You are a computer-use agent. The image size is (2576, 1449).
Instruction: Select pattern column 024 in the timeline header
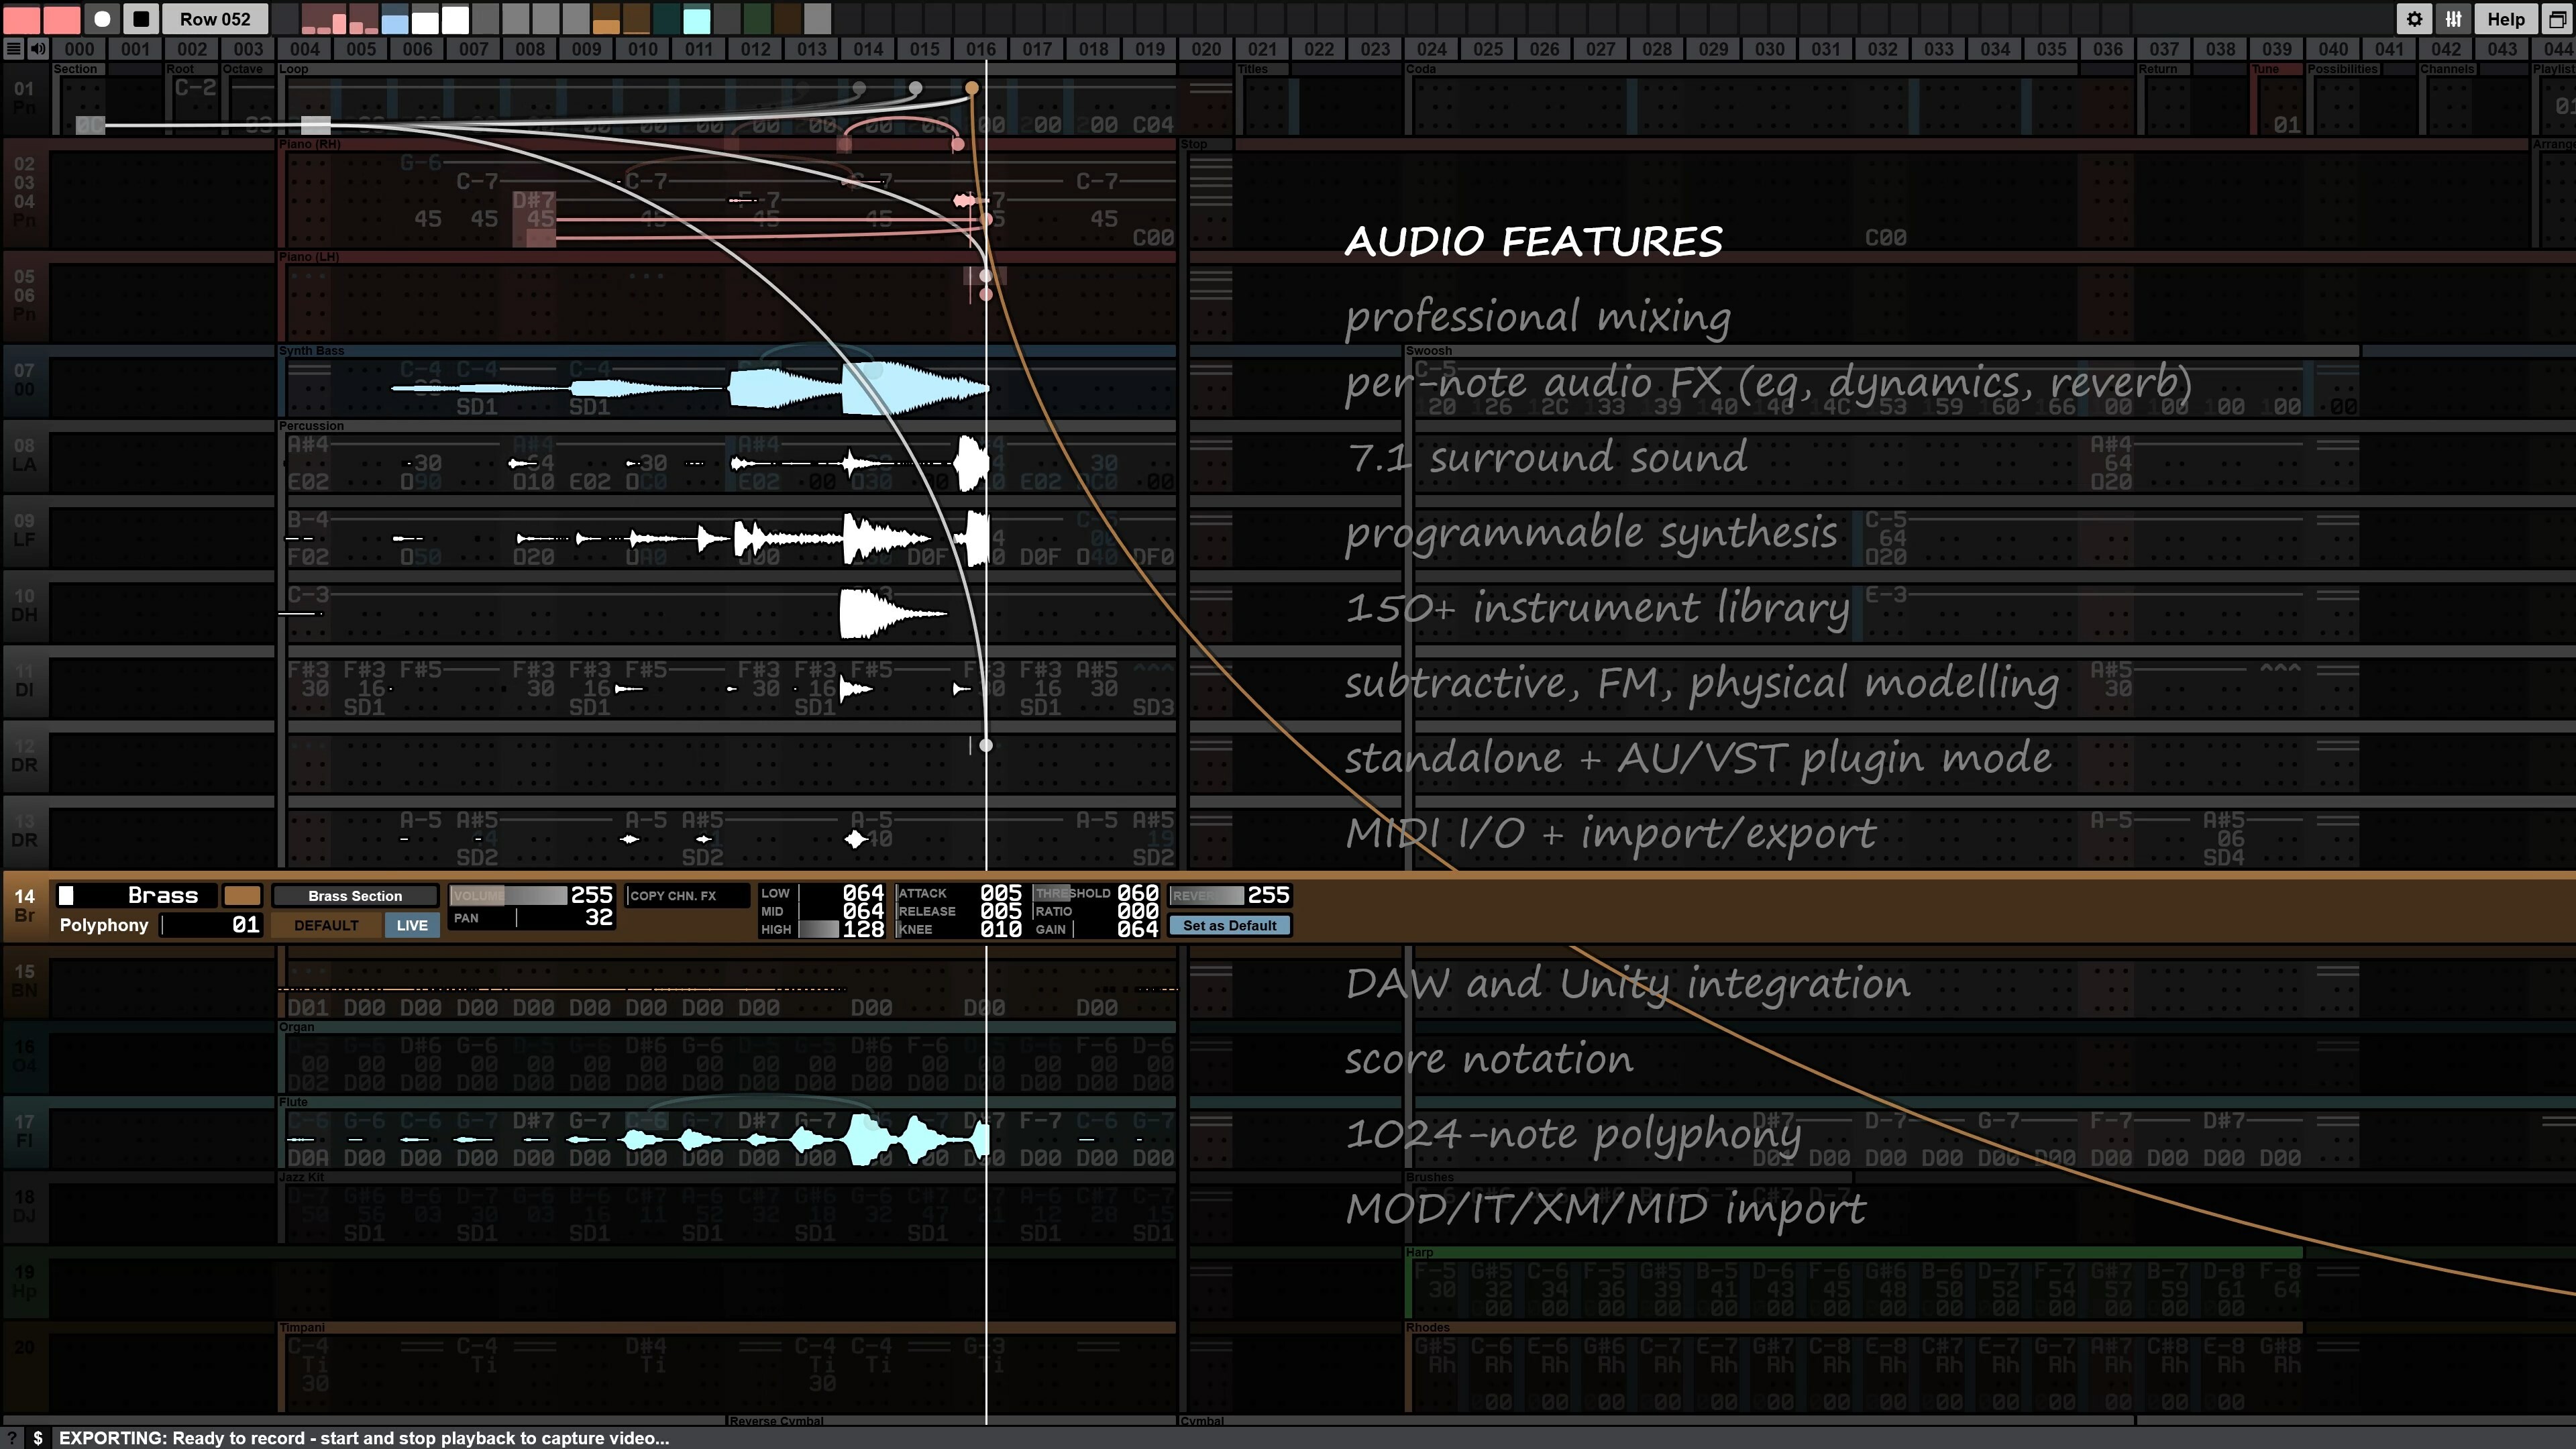pyautogui.click(x=1432, y=48)
